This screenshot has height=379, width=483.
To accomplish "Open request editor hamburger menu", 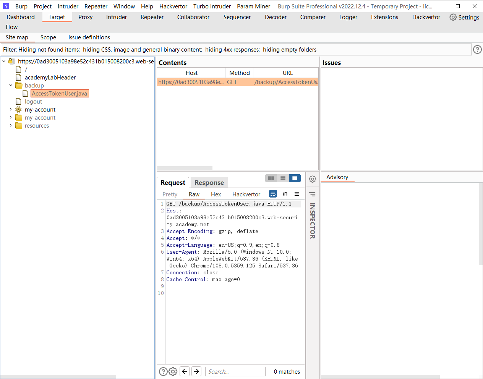I will (x=297, y=194).
